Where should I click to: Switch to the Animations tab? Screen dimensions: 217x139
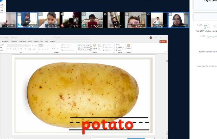(14, 41)
